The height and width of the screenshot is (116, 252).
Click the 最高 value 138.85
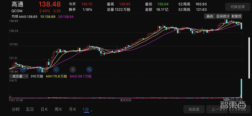[x=125, y=4]
